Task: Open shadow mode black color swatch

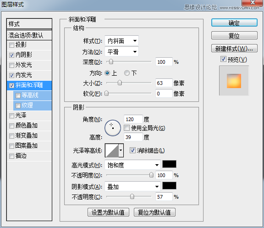Action: [169, 186]
